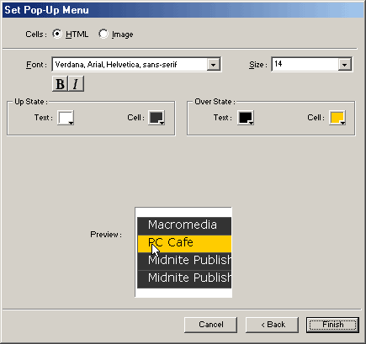Screen dimensions: 366x344
Task: Select the HTML cells radio button
Action: click(57, 34)
